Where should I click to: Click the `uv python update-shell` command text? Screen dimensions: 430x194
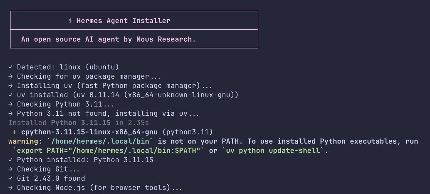coord(273,151)
